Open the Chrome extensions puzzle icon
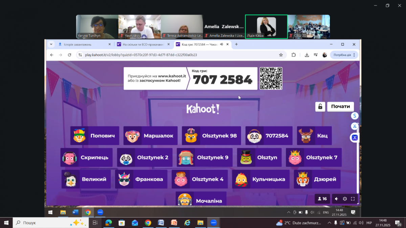 coord(293,55)
